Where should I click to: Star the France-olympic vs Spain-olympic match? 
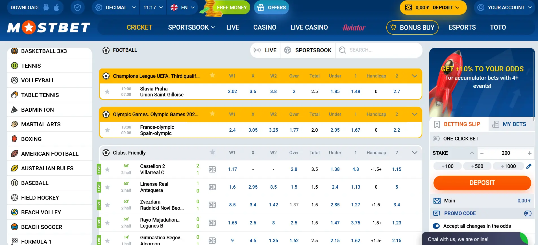click(107, 130)
